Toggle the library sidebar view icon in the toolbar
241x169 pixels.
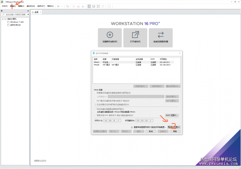click(x=89, y=6)
